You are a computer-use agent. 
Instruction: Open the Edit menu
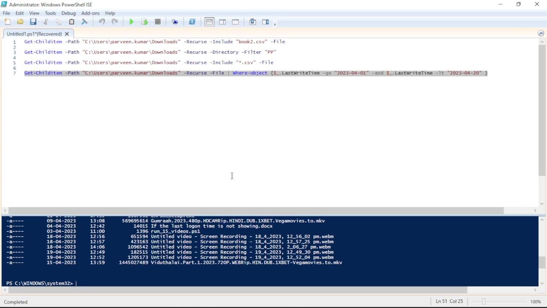coord(20,13)
